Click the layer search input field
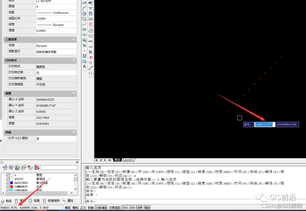The height and width of the screenshot is (211, 306). [x=59, y=167]
